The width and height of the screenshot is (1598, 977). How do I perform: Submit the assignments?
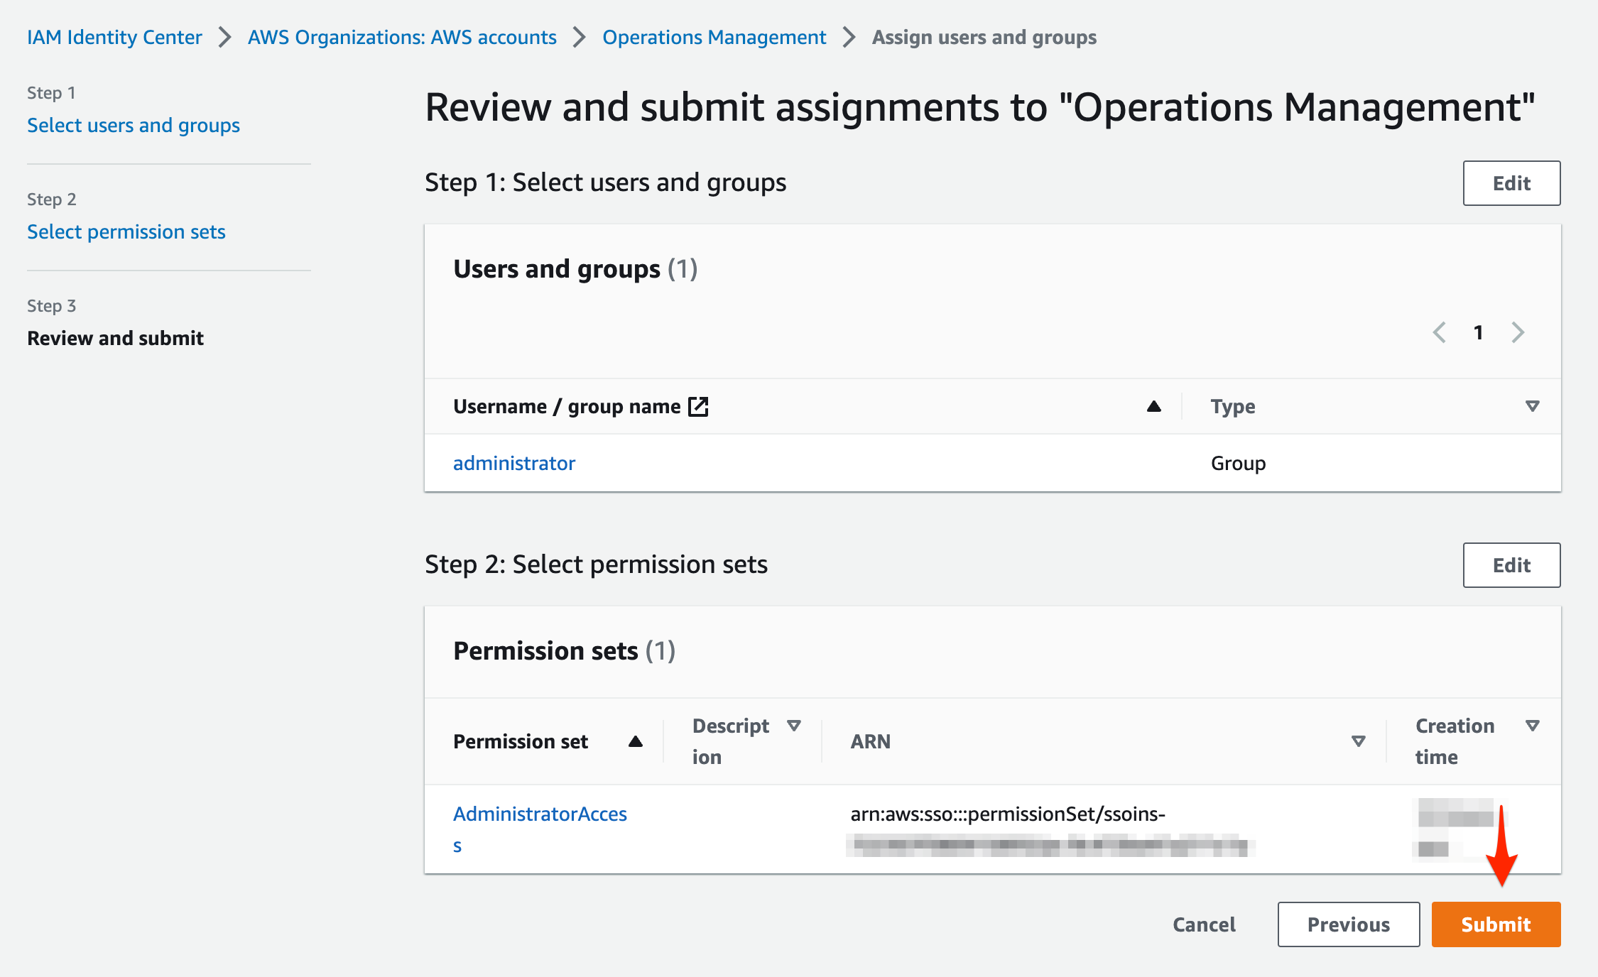pyautogui.click(x=1496, y=924)
